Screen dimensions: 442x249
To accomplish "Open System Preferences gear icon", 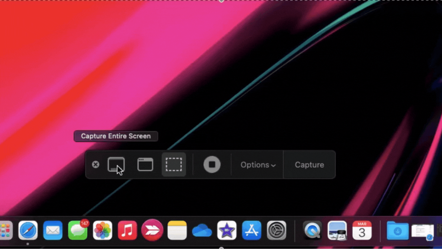I will click(277, 230).
